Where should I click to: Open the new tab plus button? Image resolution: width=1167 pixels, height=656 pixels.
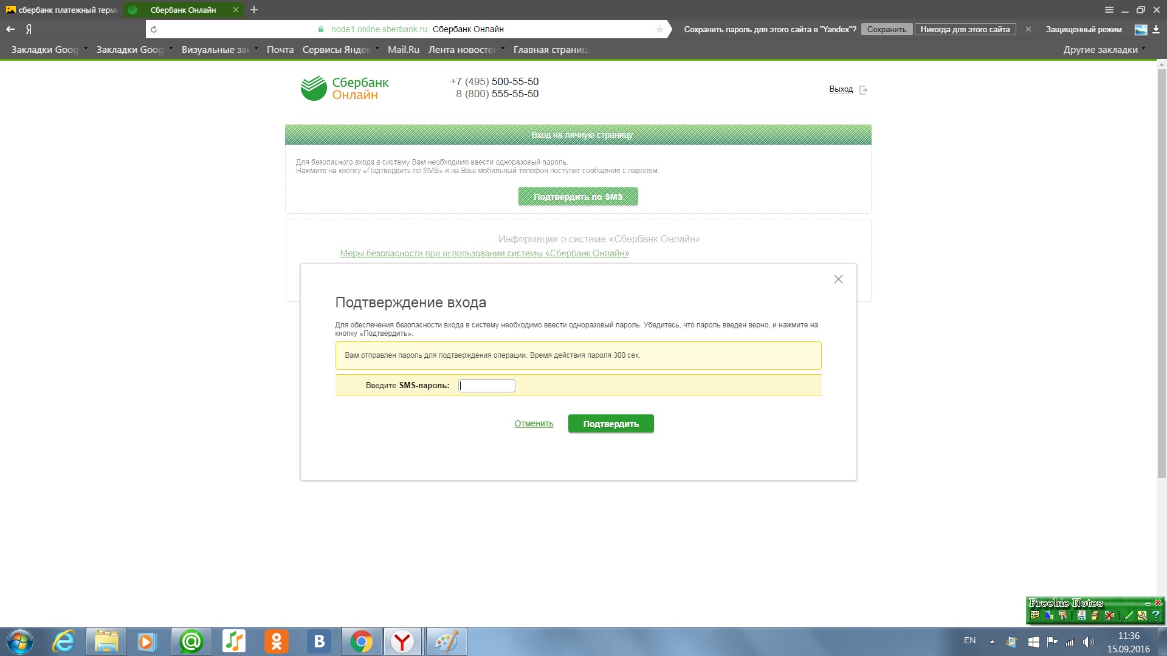[254, 10]
